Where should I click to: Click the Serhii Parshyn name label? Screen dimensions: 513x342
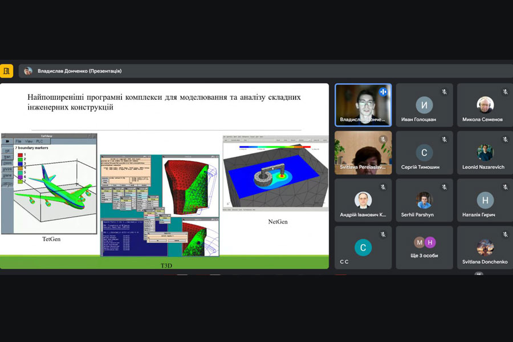point(417,215)
